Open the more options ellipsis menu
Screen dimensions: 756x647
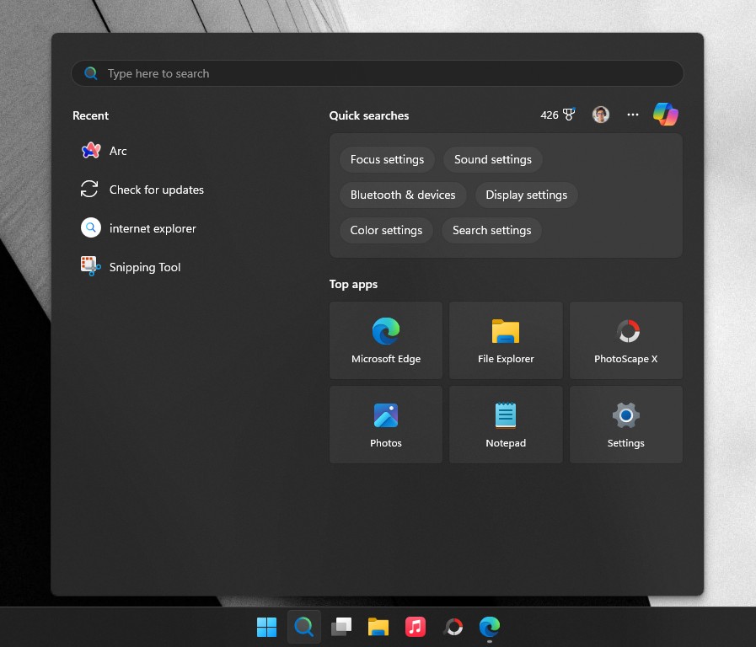(632, 114)
